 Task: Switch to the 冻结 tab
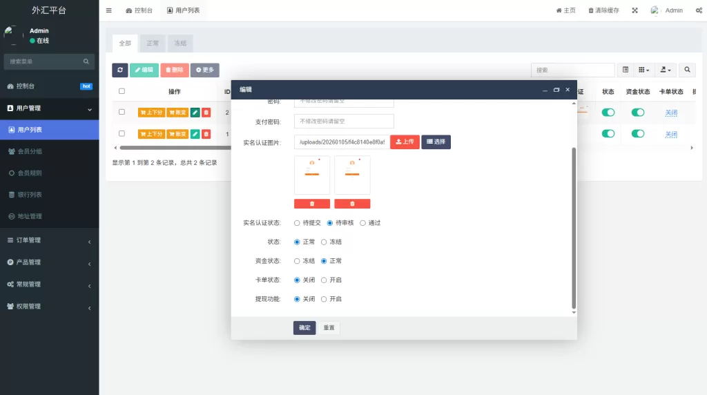pyautogui.click(x=180, y=44)
